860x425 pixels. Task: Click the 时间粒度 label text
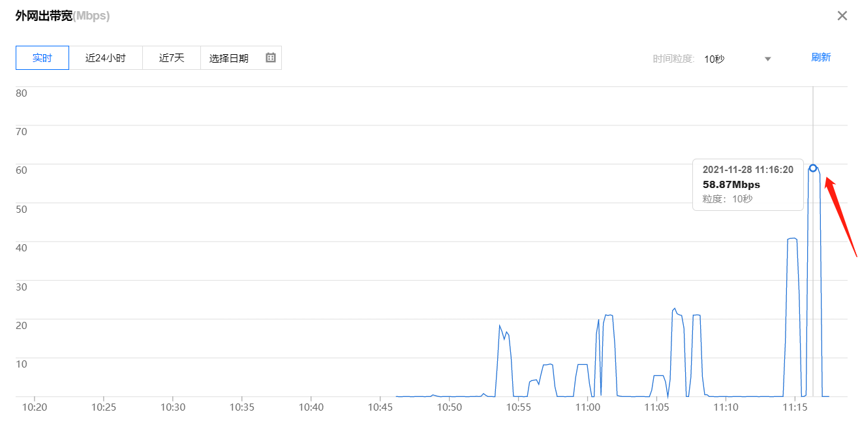click(673, 59)
